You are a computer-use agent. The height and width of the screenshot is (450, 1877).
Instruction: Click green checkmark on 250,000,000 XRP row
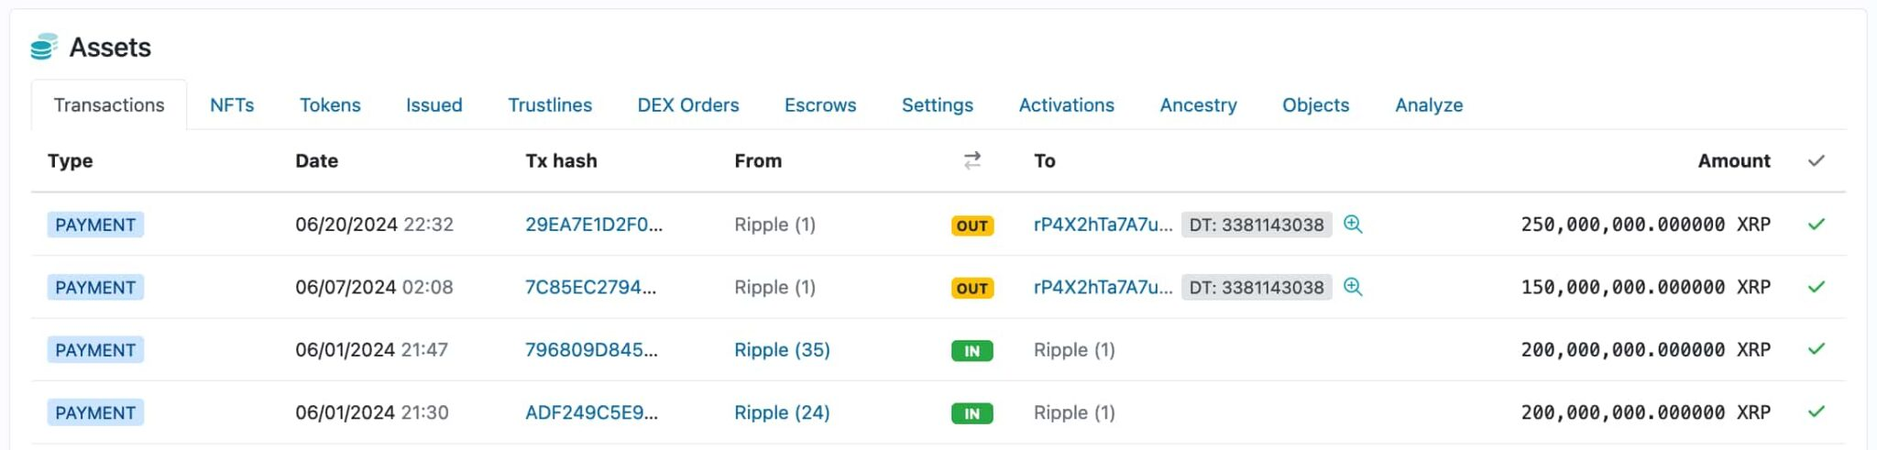click(x=1816, y=225)
